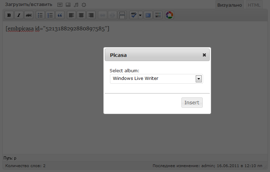
Task: Apply blockquote formatting
Action: [x=60, y=15]
